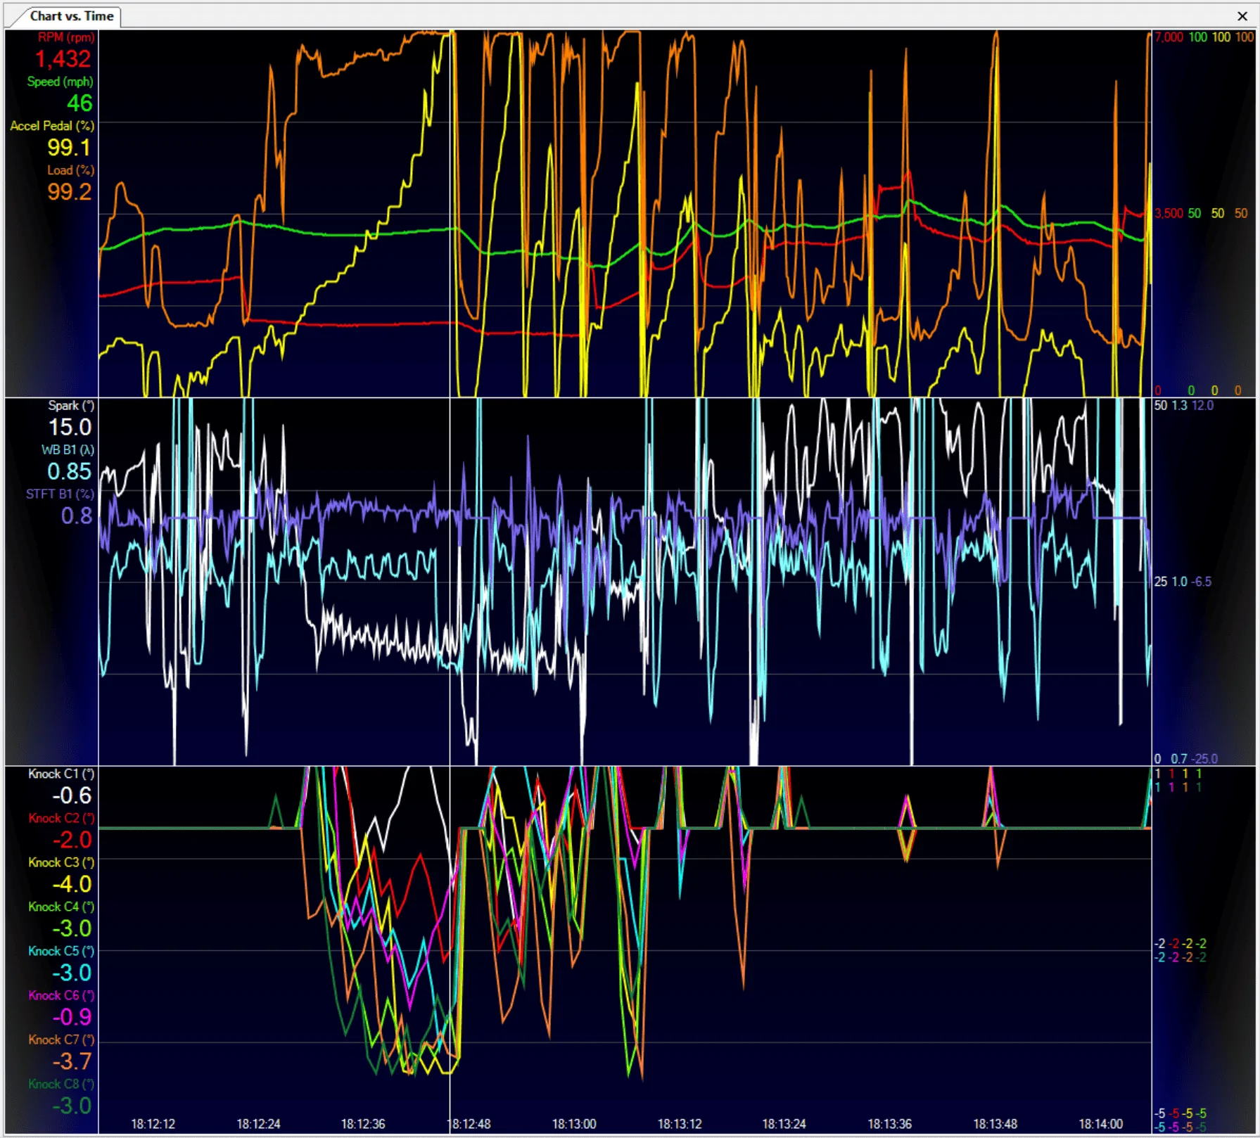Image resolution: width=1260 pixels, height=1138 pixels.
Task: Click the RPM value 1,432
Action: [x=63, y=59]
